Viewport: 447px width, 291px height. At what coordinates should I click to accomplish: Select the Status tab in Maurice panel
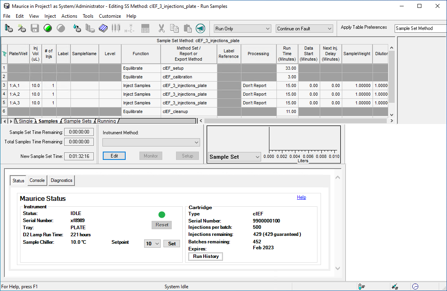(18, 181)
